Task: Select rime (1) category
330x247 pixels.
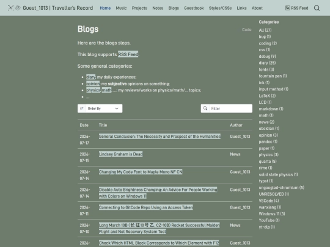Action: tap(266, 168)
